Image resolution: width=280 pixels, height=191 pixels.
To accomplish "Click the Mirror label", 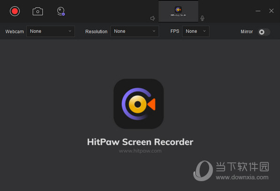I will [x=247, y=32].
